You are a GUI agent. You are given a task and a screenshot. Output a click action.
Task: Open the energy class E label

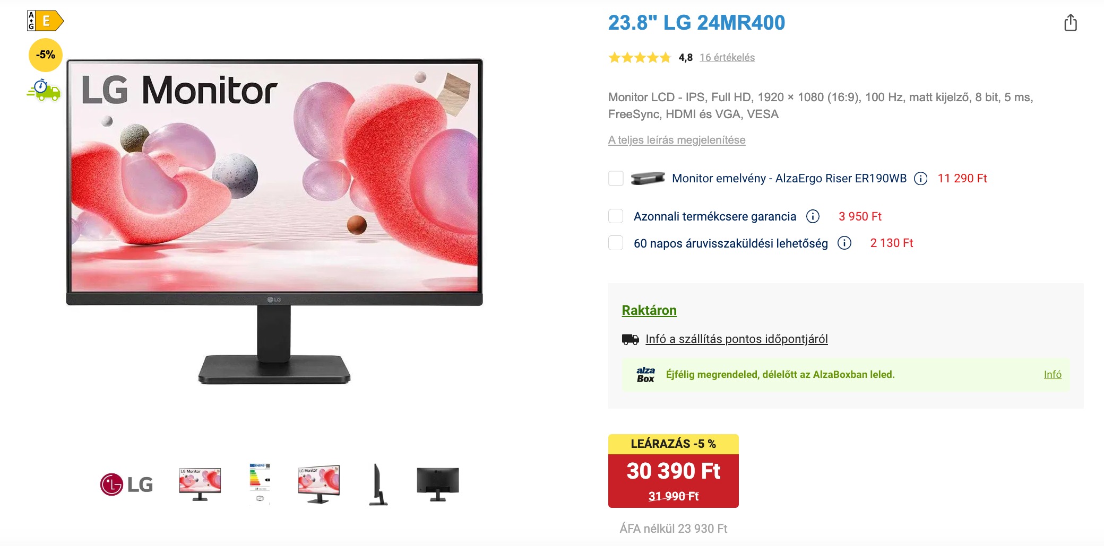click(45, 21)
